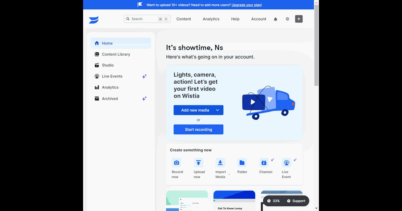Click the Studio clapperboard icon

pos(97,65)
